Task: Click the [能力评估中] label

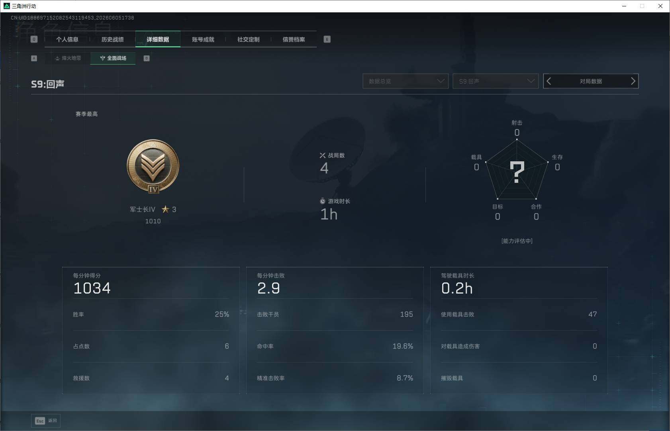Action: 517,241
